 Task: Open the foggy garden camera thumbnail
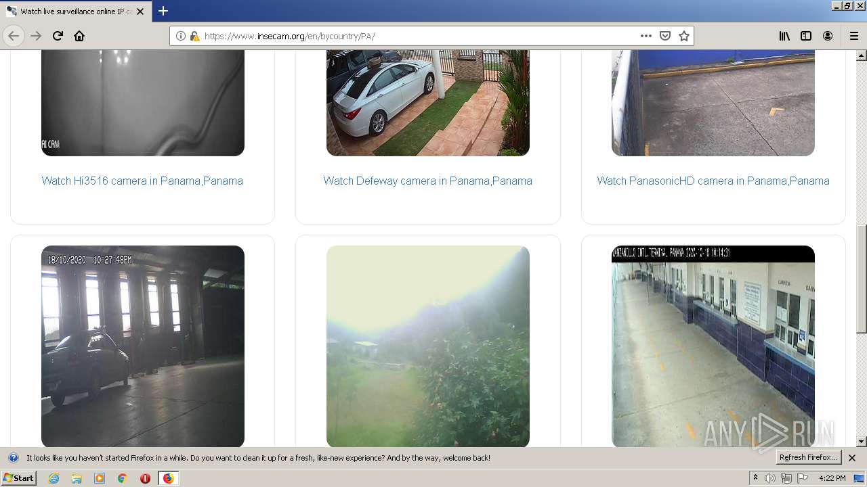coord(428,346)
